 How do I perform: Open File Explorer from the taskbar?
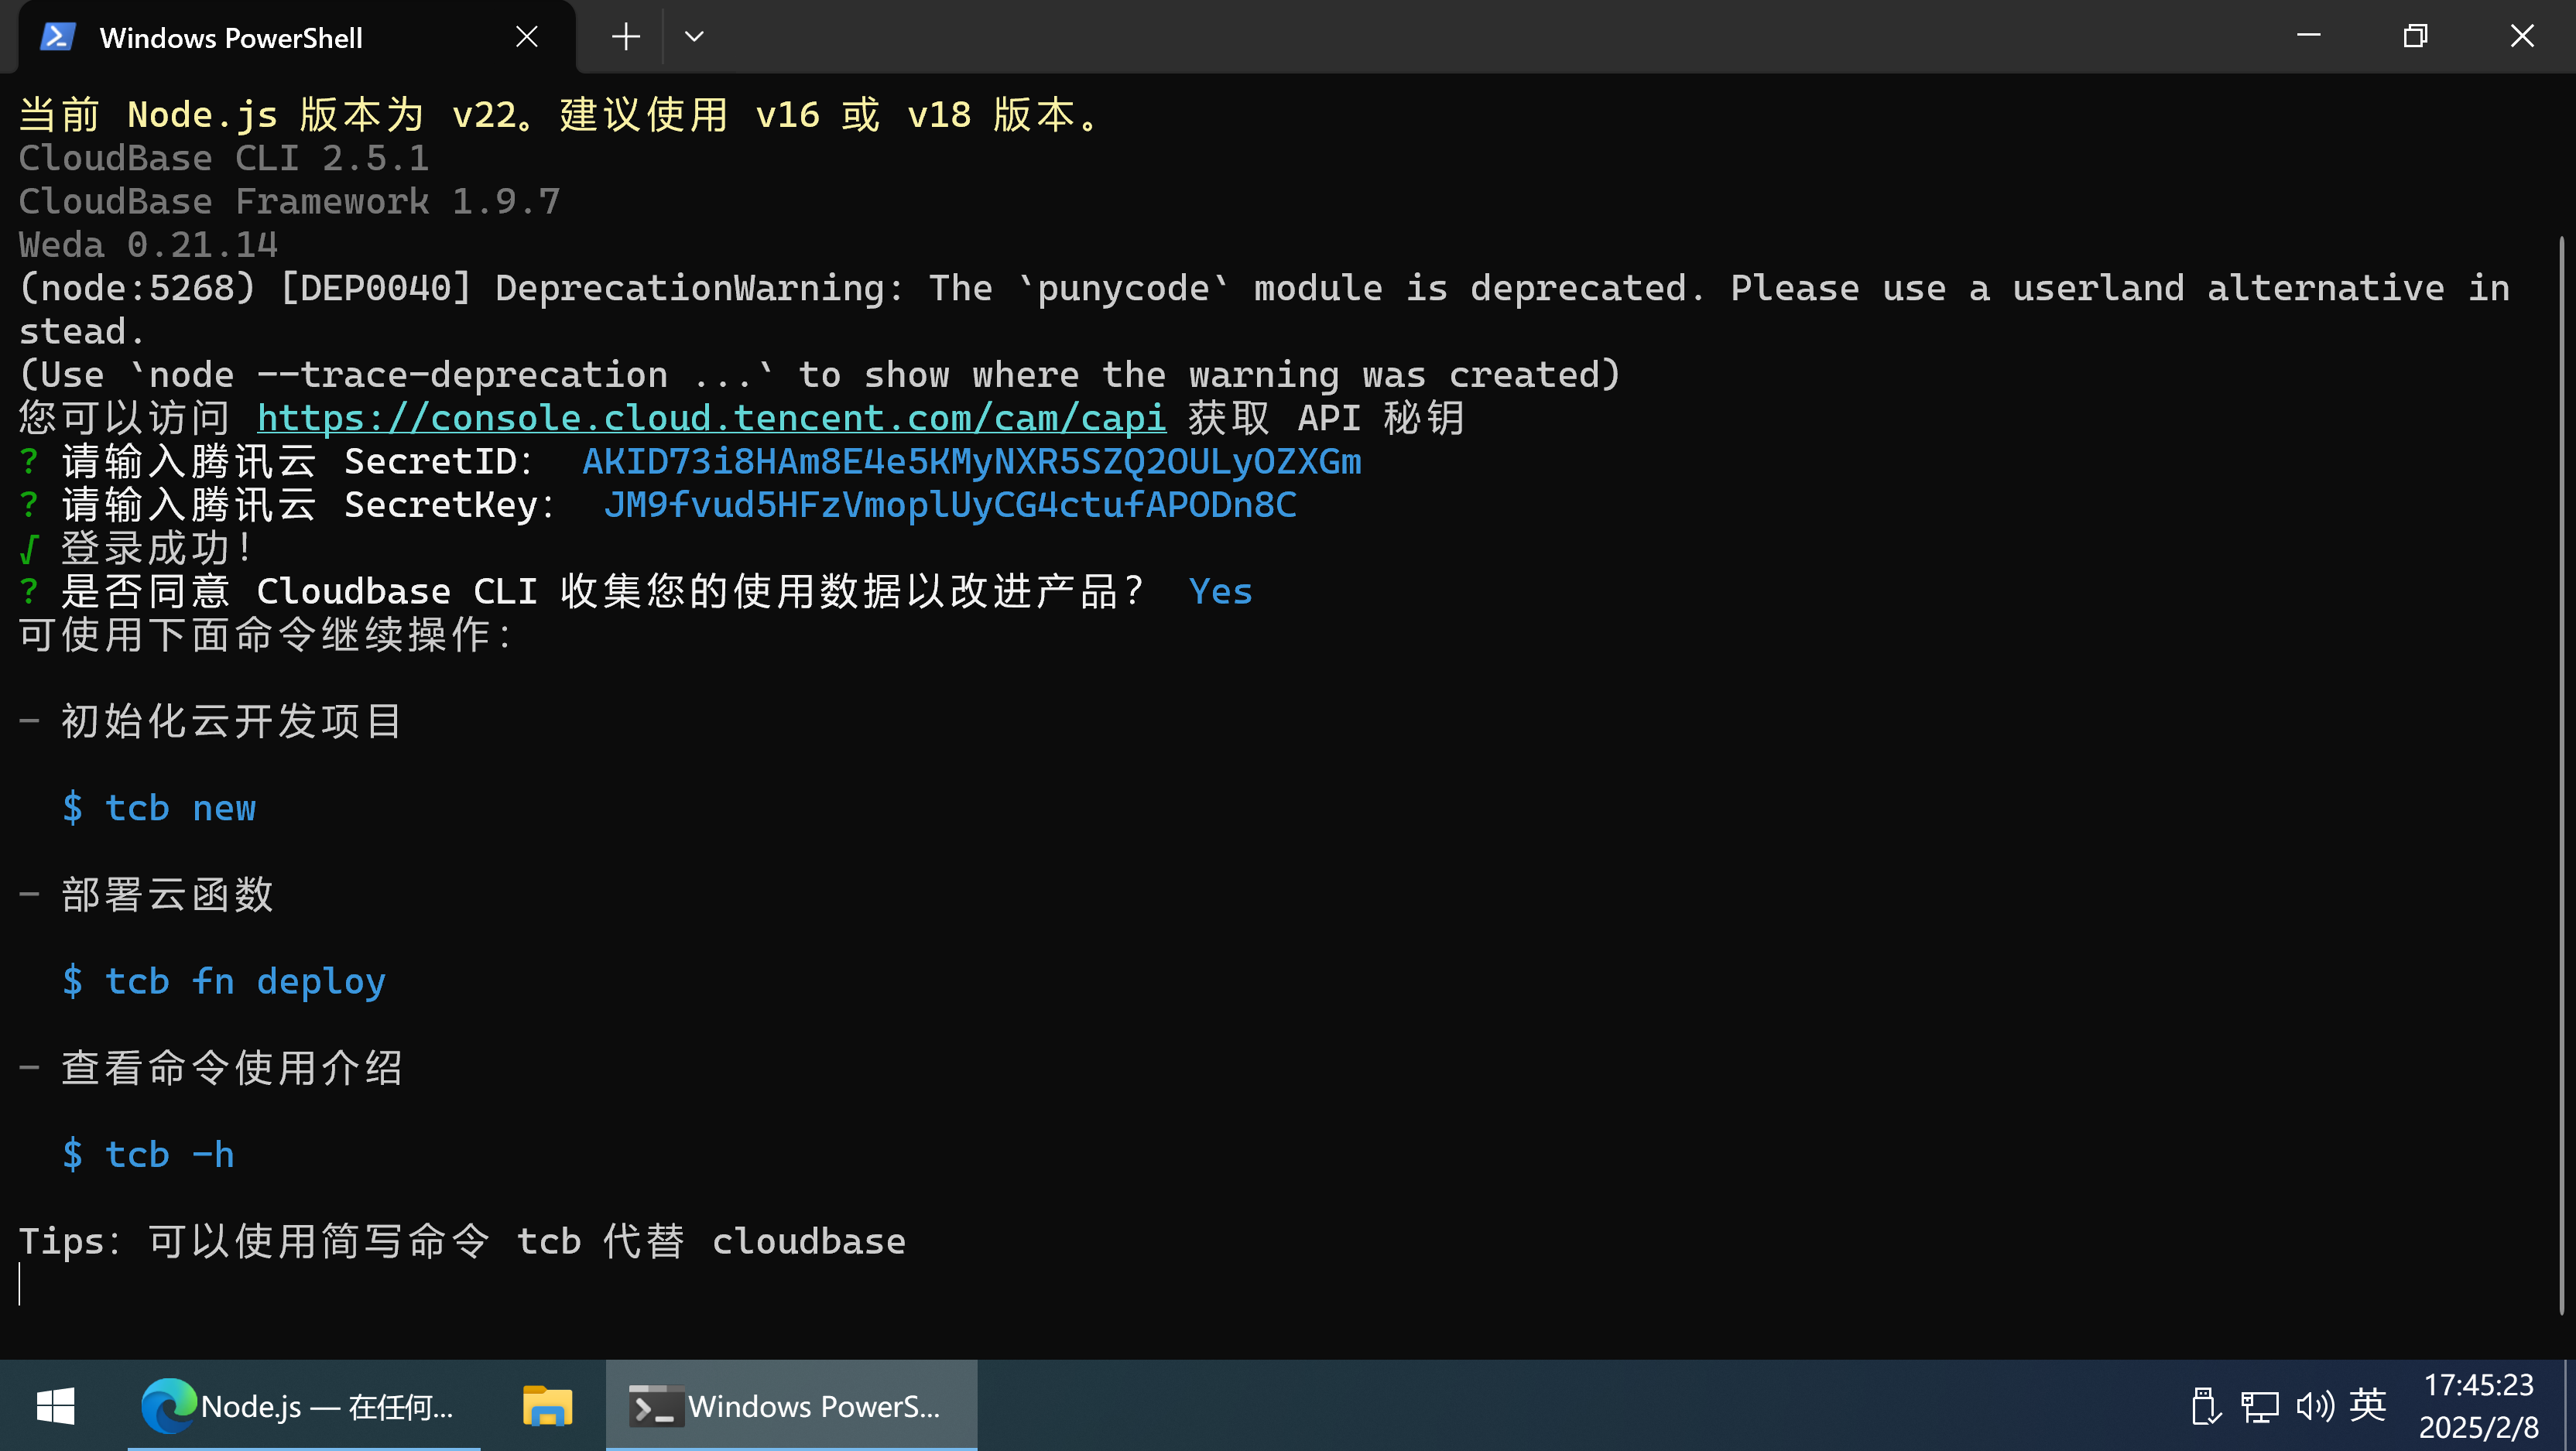click(547, 1406)
